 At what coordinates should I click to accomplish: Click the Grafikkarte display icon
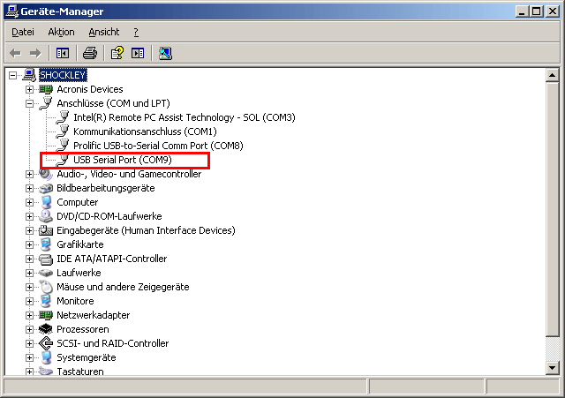click(x=46, y=244)
